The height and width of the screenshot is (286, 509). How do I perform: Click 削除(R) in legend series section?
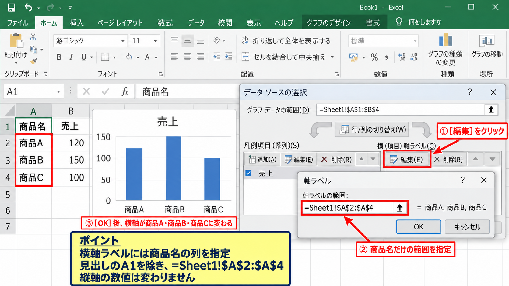336,159
